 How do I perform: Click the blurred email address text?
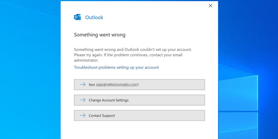pyautogui.click(x=116, y=85)
